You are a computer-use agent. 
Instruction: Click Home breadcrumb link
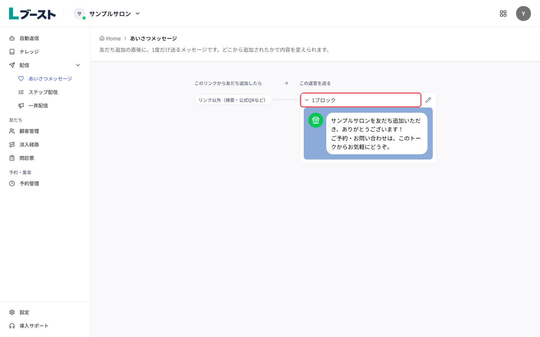[x=110, y=38]
